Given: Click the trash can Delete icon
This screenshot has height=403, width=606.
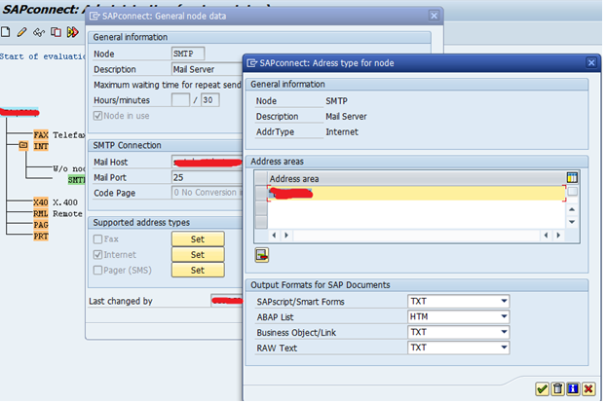Looking at the screenshot, I should (x=557, y=388).
